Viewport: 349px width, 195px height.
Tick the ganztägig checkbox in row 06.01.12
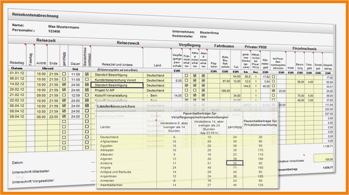[64, 79]
